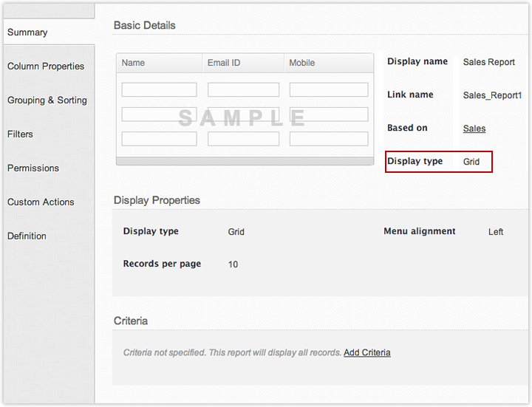This screenshot has height=407, width=532.
Task: Click Grid value in highlighted Basic Details box
Action: tap(471, 162)
